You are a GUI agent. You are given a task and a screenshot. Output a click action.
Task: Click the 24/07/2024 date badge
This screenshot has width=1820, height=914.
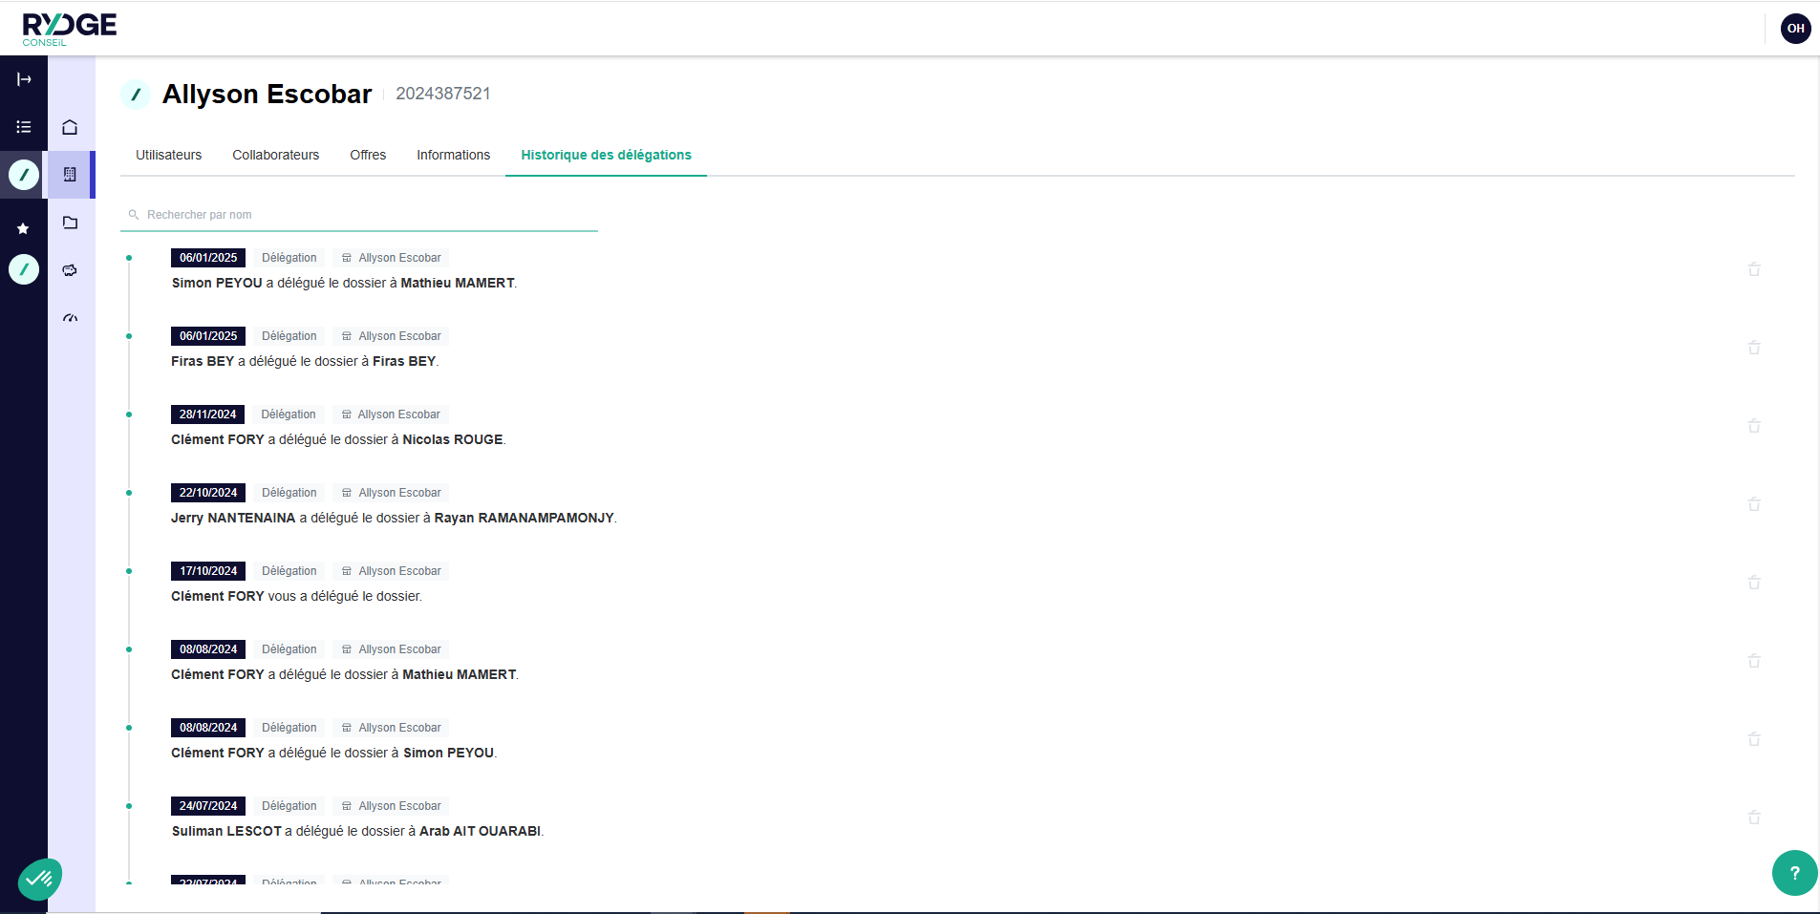[208, 806]
